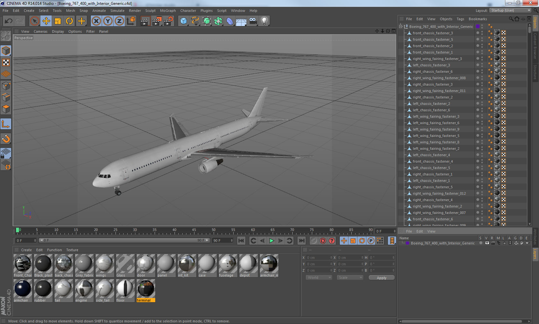
Task: Toggle X axis lock
Action: tap(96, 21)
